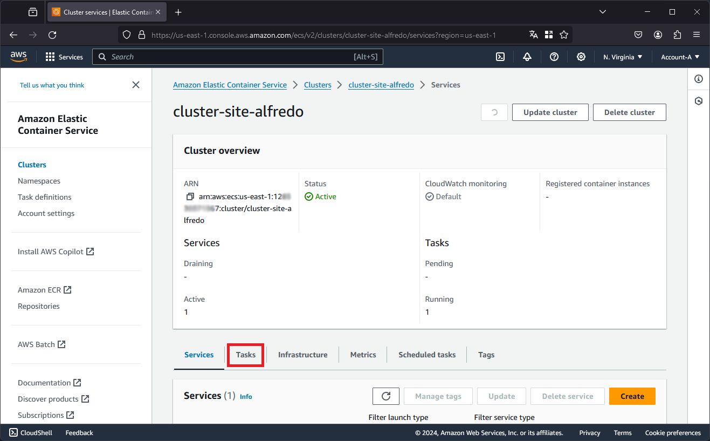This screenshot has width=710, height=441.
Task: Open the Privacy footer link
Action: coord(590,433)
